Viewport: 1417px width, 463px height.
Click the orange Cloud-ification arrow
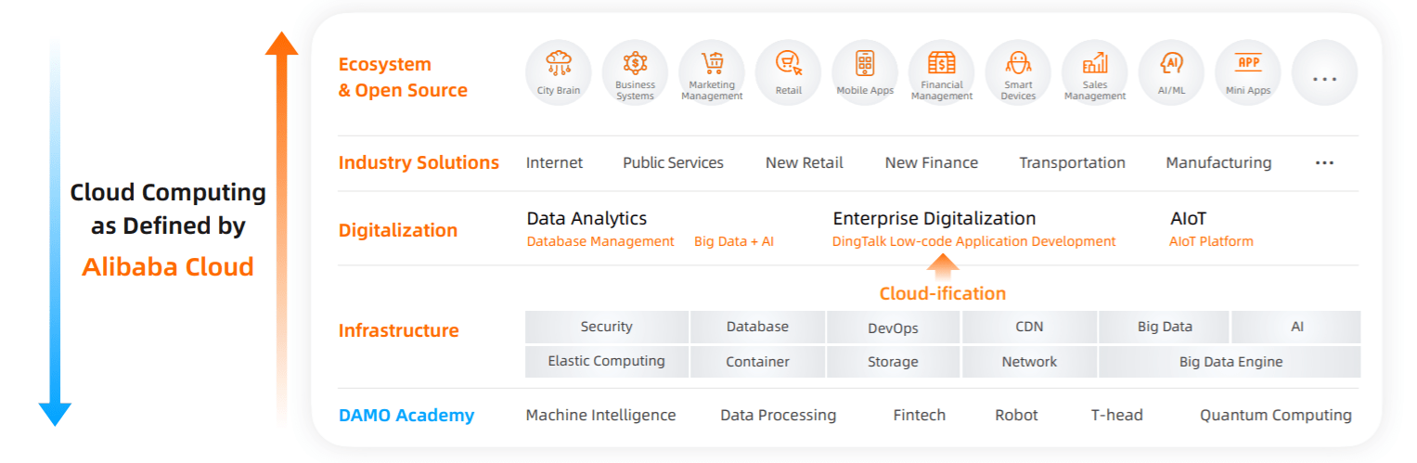click(943, 268)
